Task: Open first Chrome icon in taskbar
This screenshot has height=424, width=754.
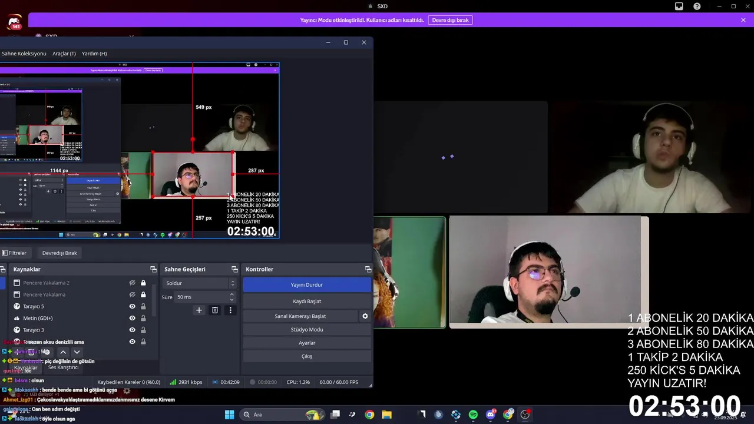Action: coord(369,415)
